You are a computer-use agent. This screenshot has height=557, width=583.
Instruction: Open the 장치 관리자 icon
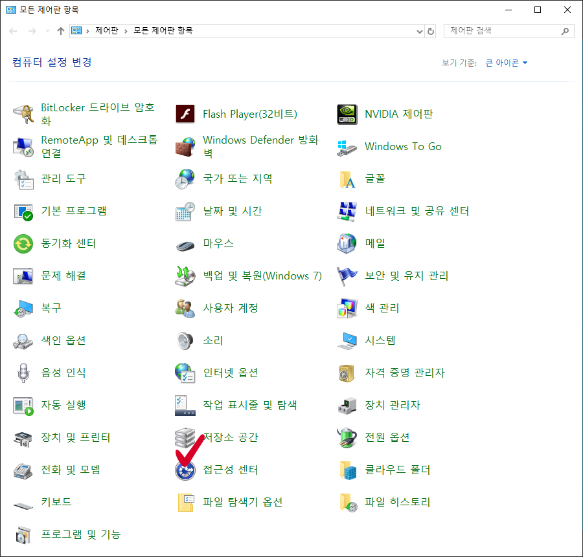[x=347, y=406]
